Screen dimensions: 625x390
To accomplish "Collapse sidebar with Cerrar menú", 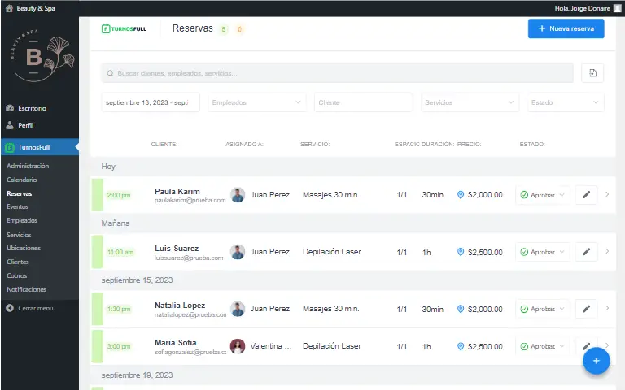I will pyautogui.click(x=35, y=308).
